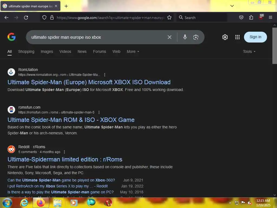Open a new browser tab
This screenshot has width=277, height=208.
point(66,6)
